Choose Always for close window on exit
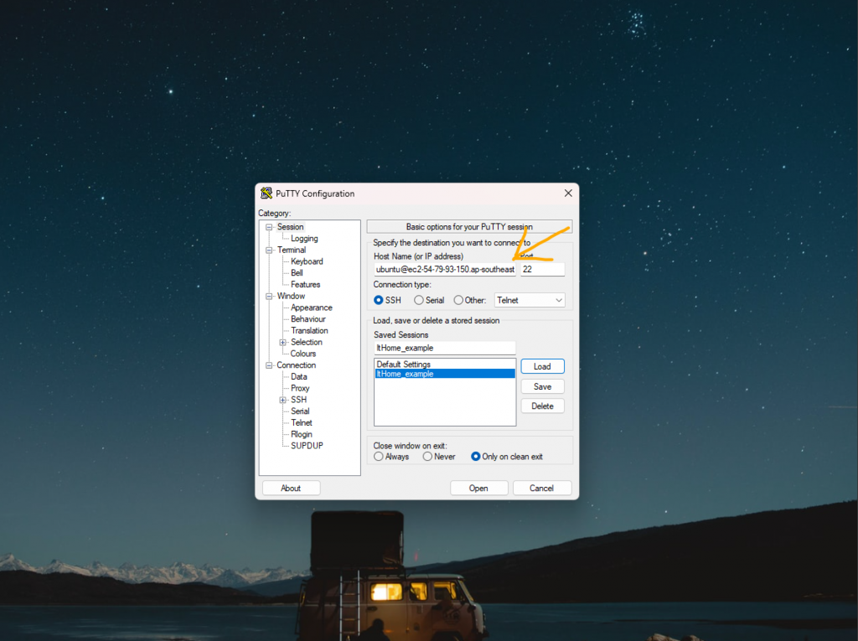 point(378,457)
